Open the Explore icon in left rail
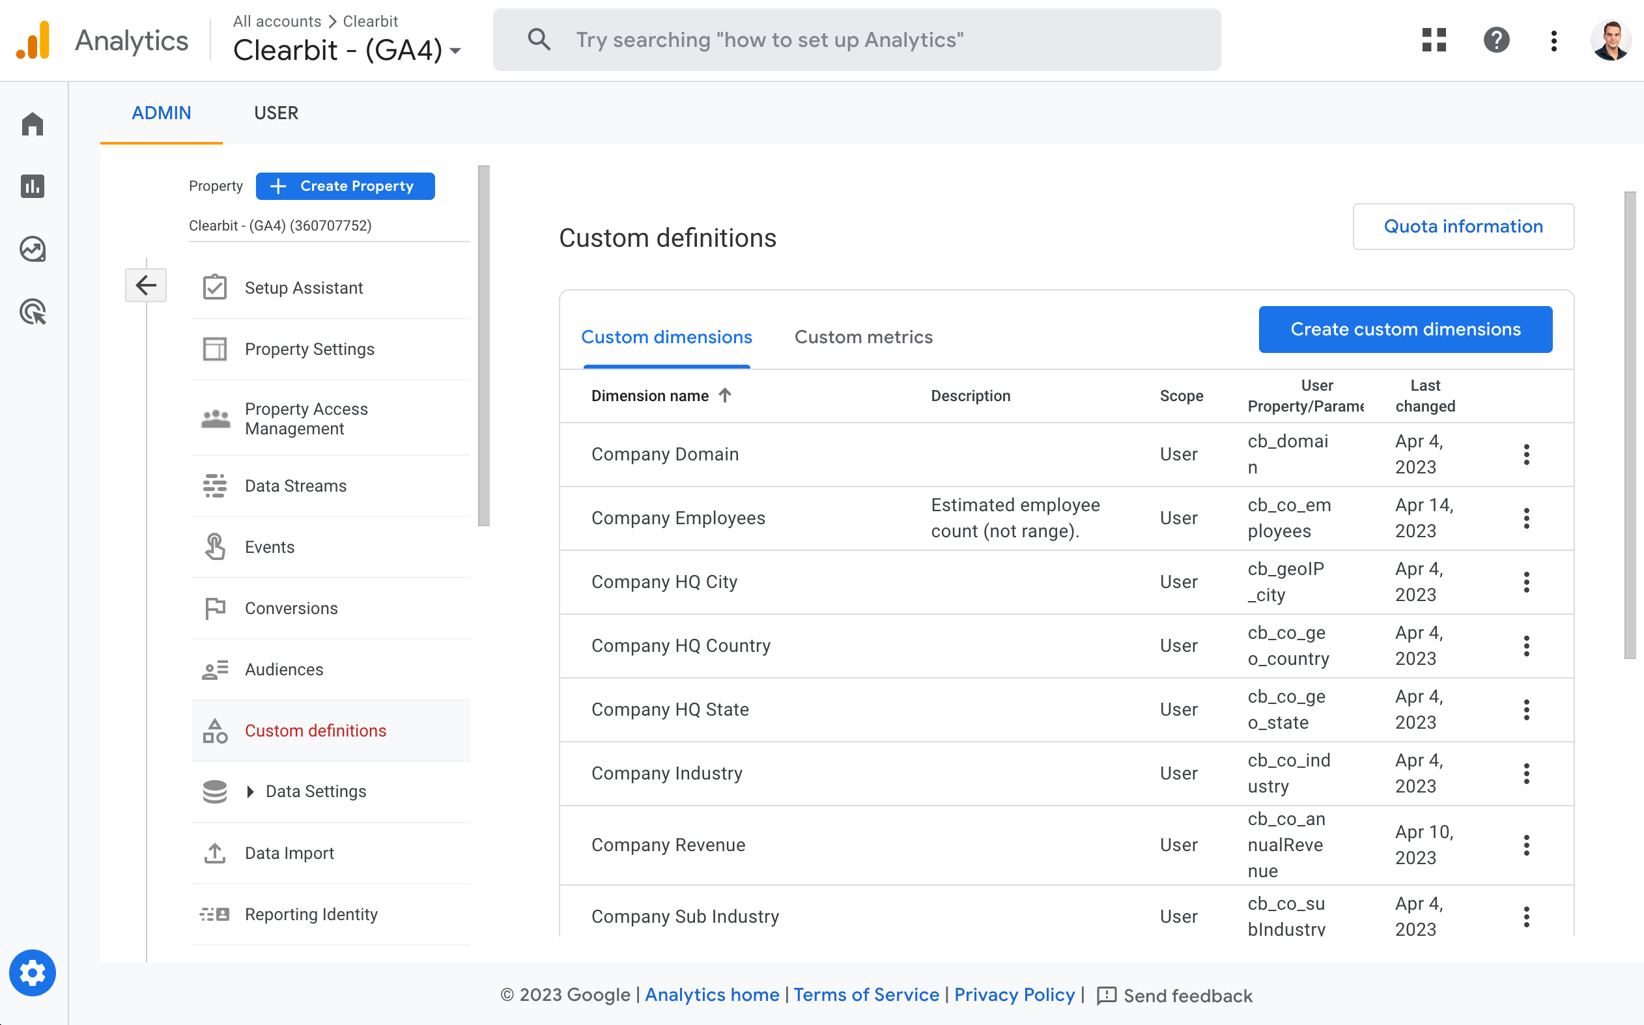The width and height of the screenshot is (1644, 1025). tap(33, 249)
